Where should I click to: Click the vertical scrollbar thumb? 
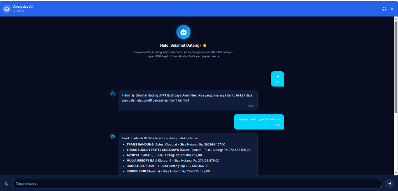point(396,67)
